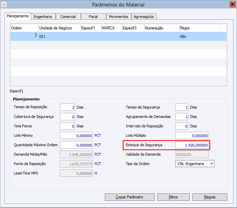This screenshot has height=208, width=237.
Task: Click the Especif1 column header
Action: [91, 28]
